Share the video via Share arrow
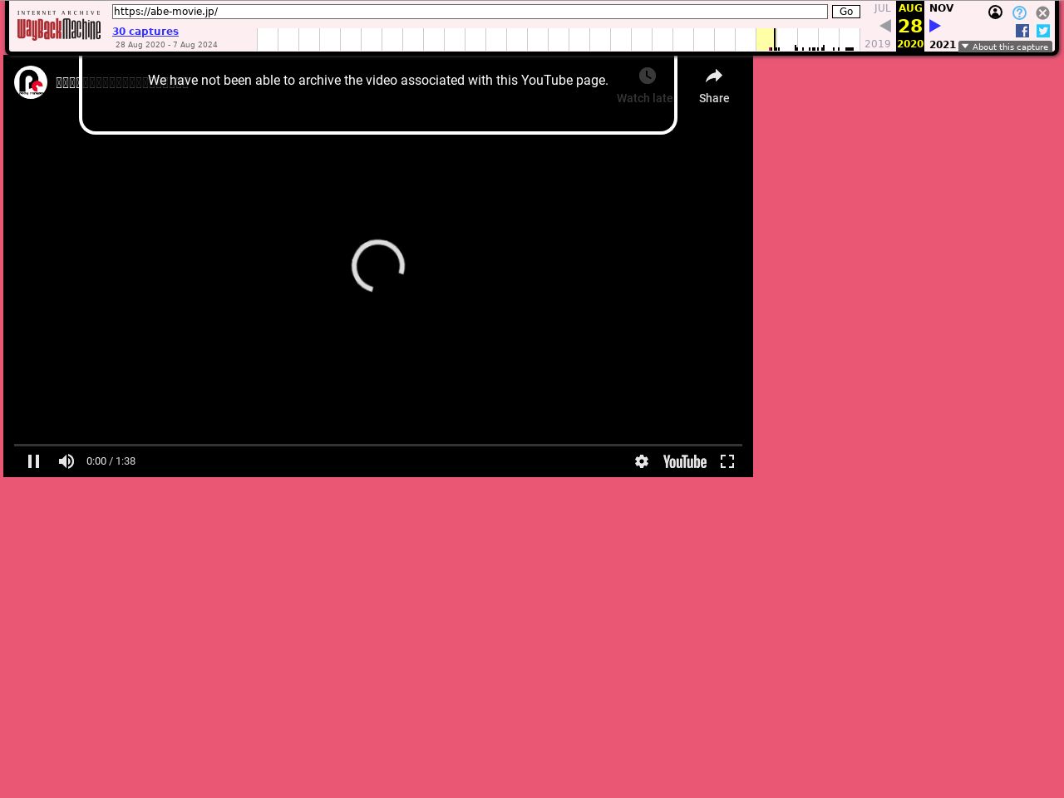 click(714, 86)
